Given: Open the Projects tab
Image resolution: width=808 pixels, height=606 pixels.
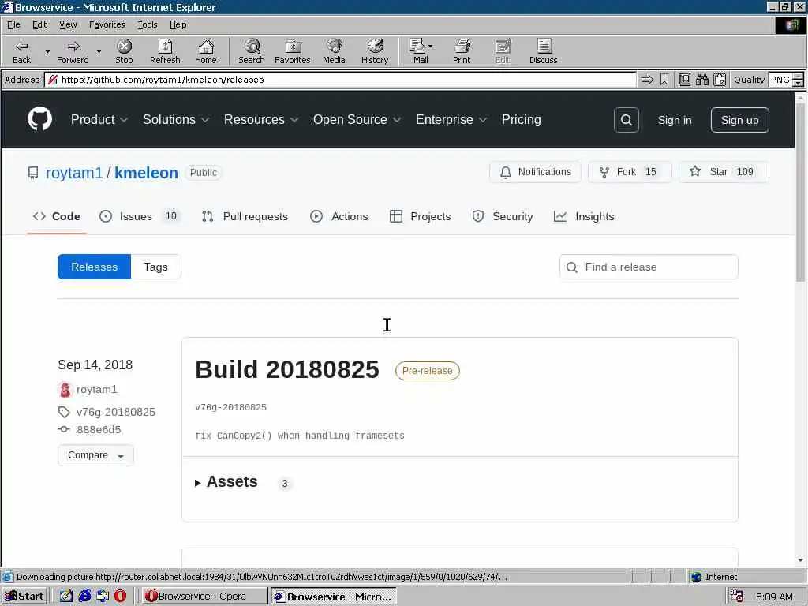Looking at the screenshot, I should click(x=420, y=216).
